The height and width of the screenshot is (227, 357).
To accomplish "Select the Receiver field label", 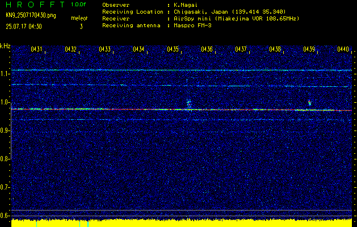I will [116, 19].
